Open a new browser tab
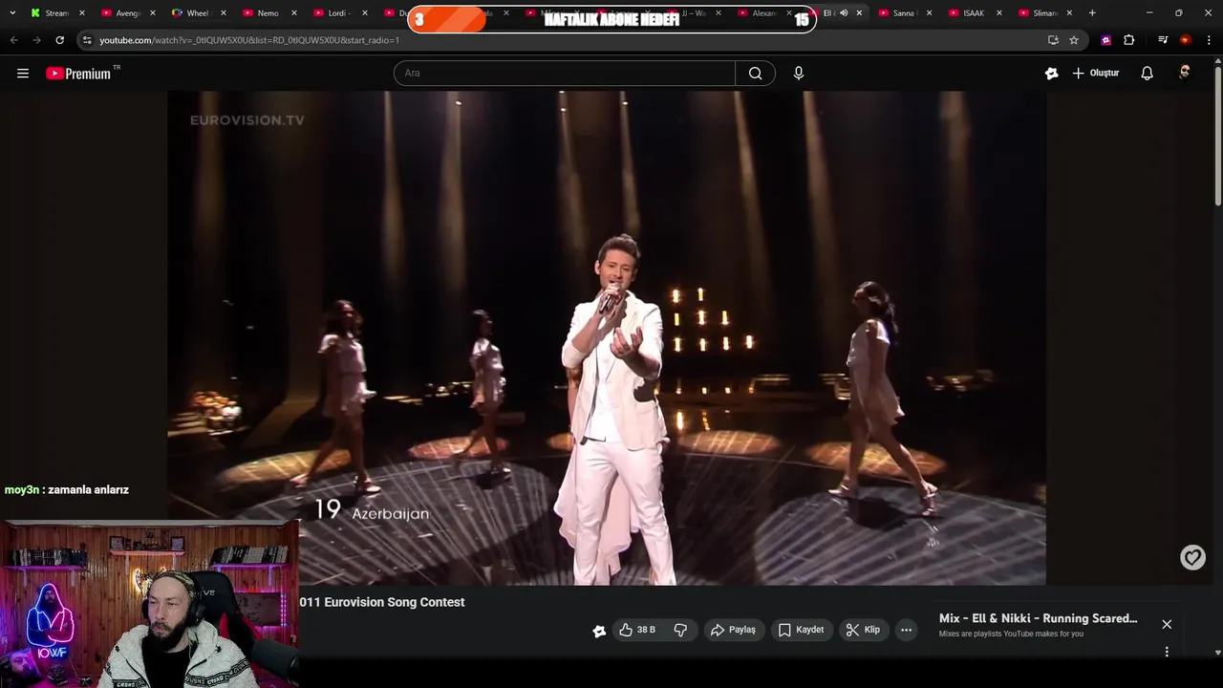 [1092, 13]
